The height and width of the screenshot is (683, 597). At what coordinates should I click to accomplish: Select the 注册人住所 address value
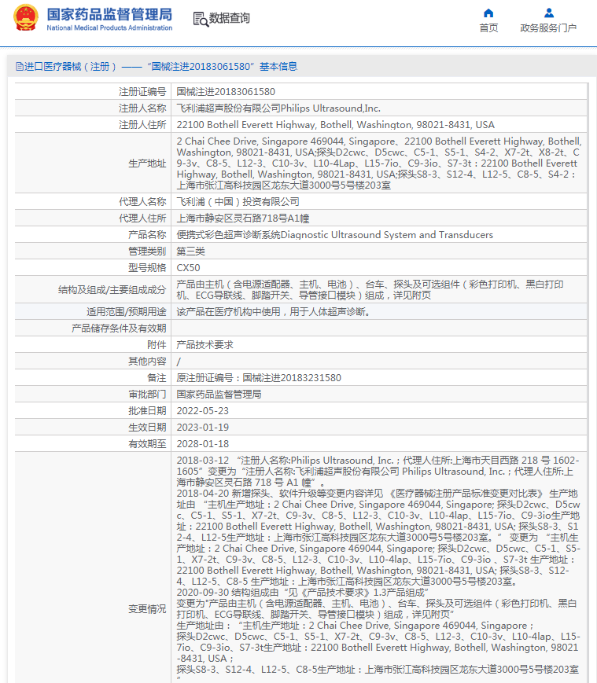[x=335, y=125]
